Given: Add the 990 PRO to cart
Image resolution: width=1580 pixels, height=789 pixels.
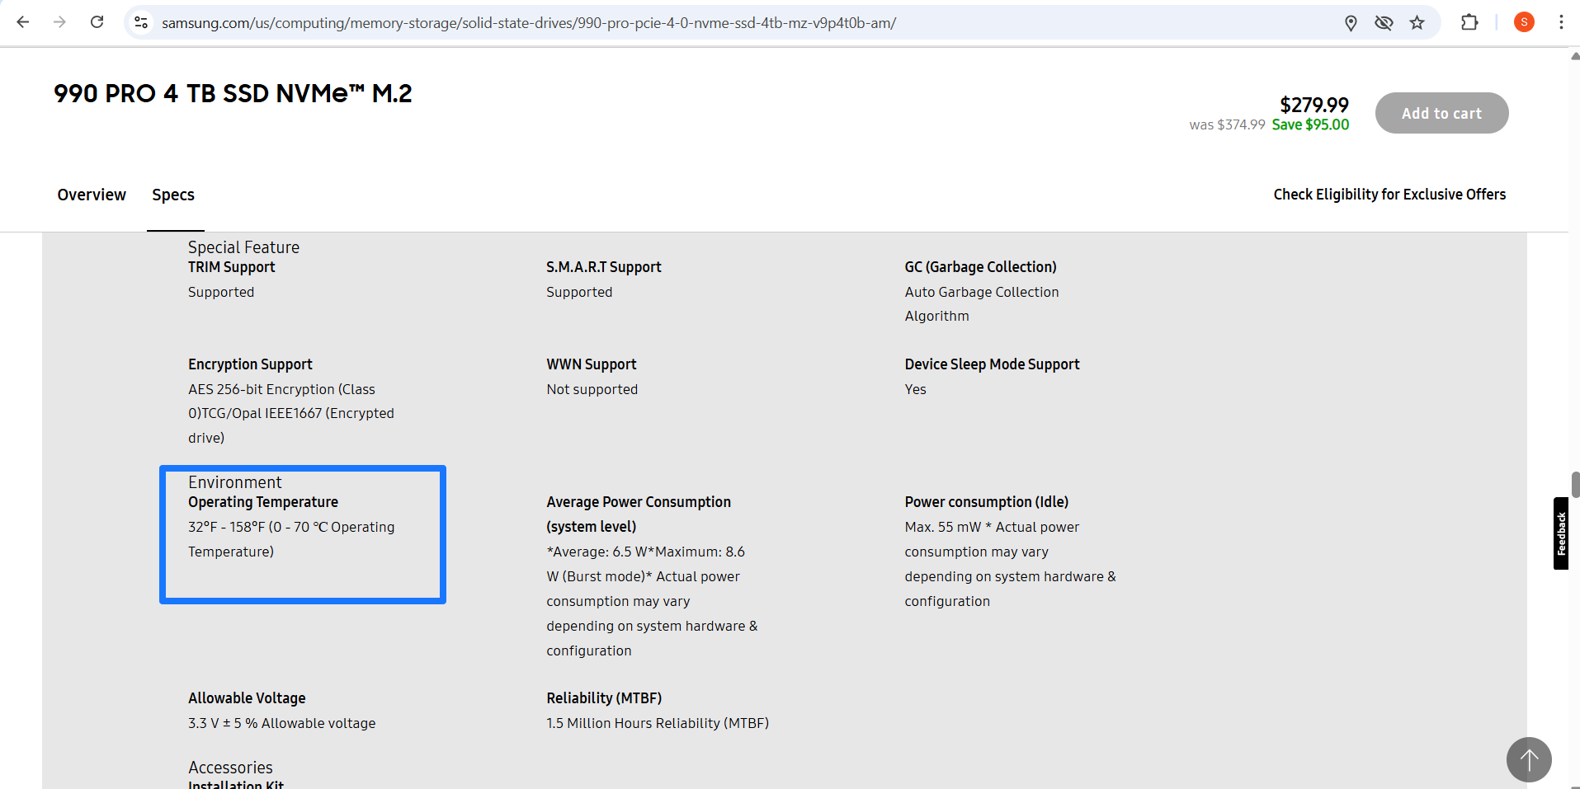Looking at the screenshot, I should (1441, 113).
